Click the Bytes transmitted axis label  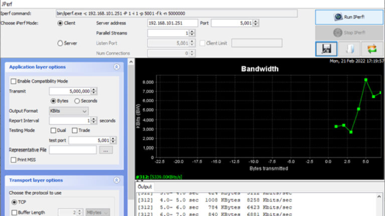coord(269,168)
